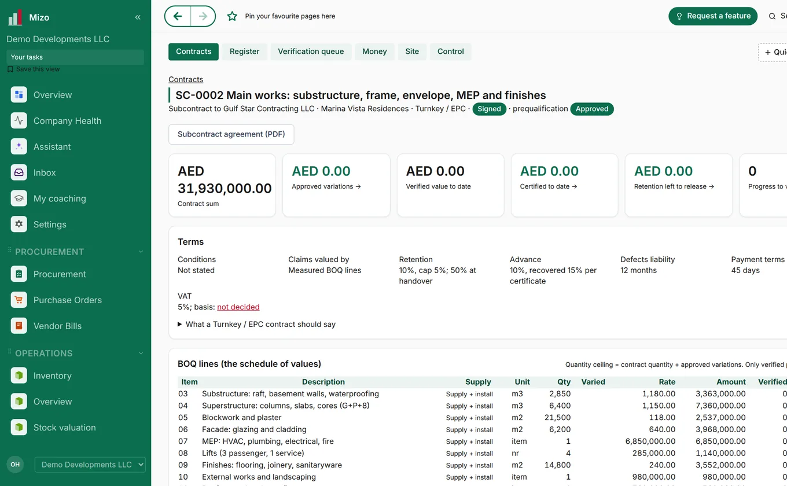Click Blockwork and plaster row
Screen dimensions: 787x486
[x=482, y=418]
